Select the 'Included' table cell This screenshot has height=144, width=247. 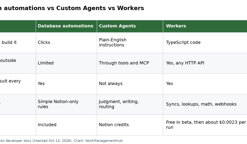coord(66,125)
